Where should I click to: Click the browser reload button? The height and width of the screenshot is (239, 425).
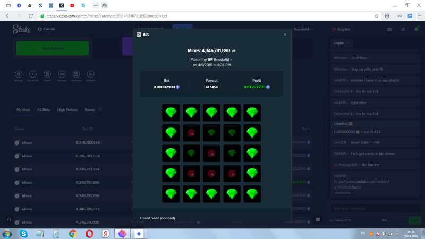click(31, 16)
